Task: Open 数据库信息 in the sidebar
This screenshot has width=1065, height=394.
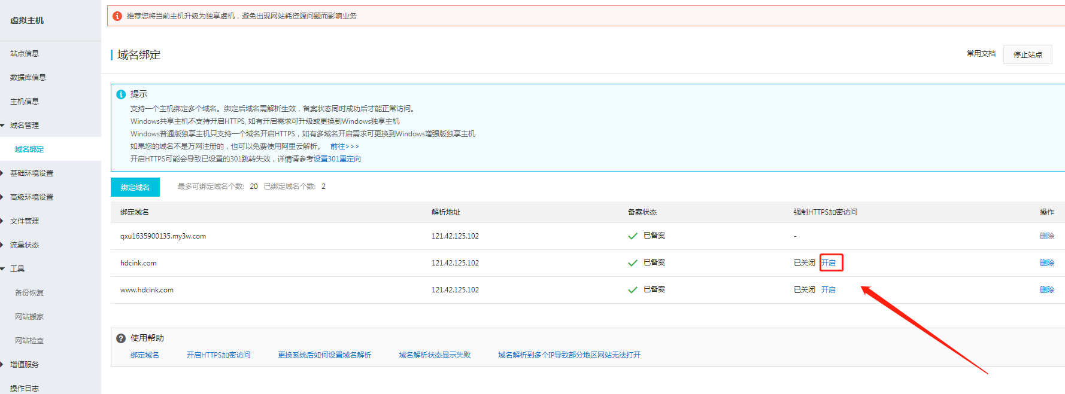Action: point(28,78)
